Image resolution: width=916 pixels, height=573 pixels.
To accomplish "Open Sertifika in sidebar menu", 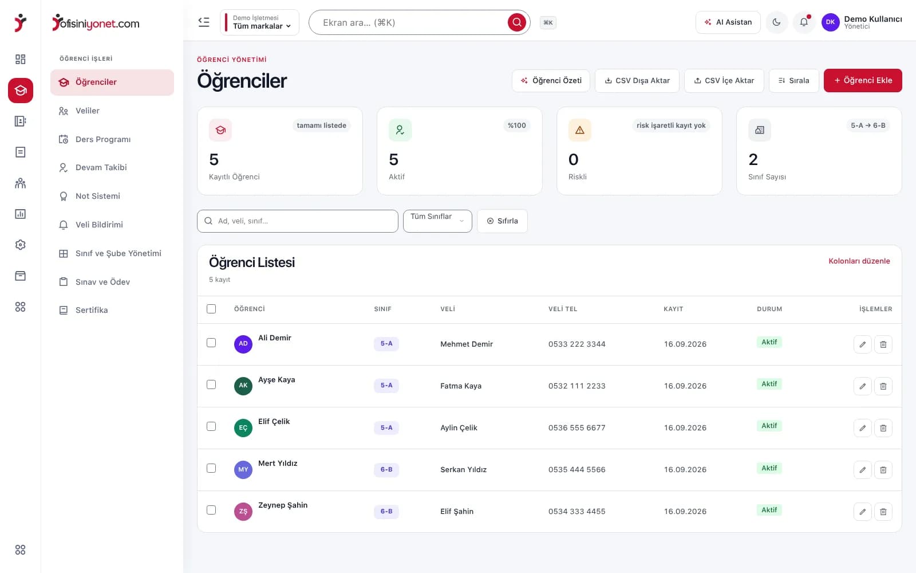I will (112, 310).
